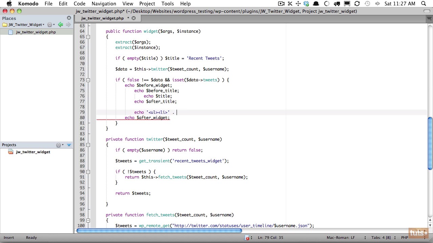Viewport: 433px width, 243px height.
Task: Open the View menu
Action: pos(128,4)
